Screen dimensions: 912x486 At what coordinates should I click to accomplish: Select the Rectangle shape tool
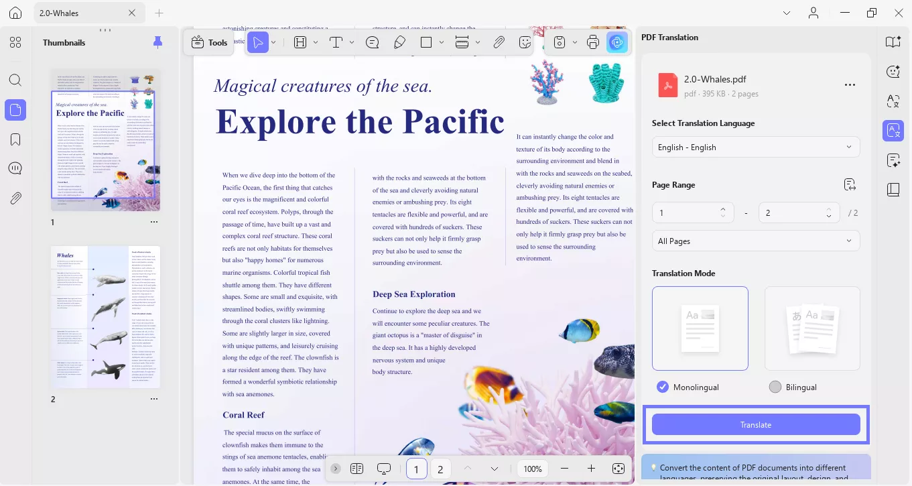tap(426, 42)
